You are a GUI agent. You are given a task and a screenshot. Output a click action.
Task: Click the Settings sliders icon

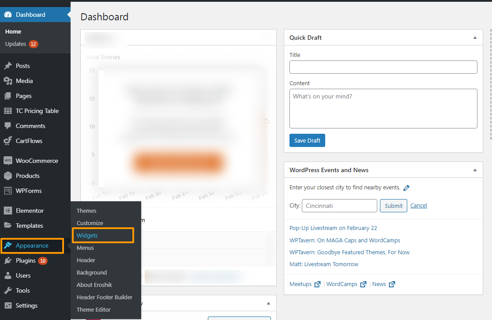8,305
